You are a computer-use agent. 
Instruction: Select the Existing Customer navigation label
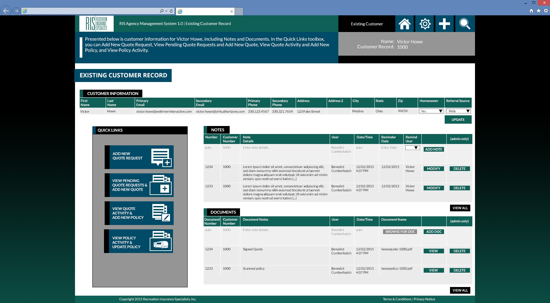367,24
